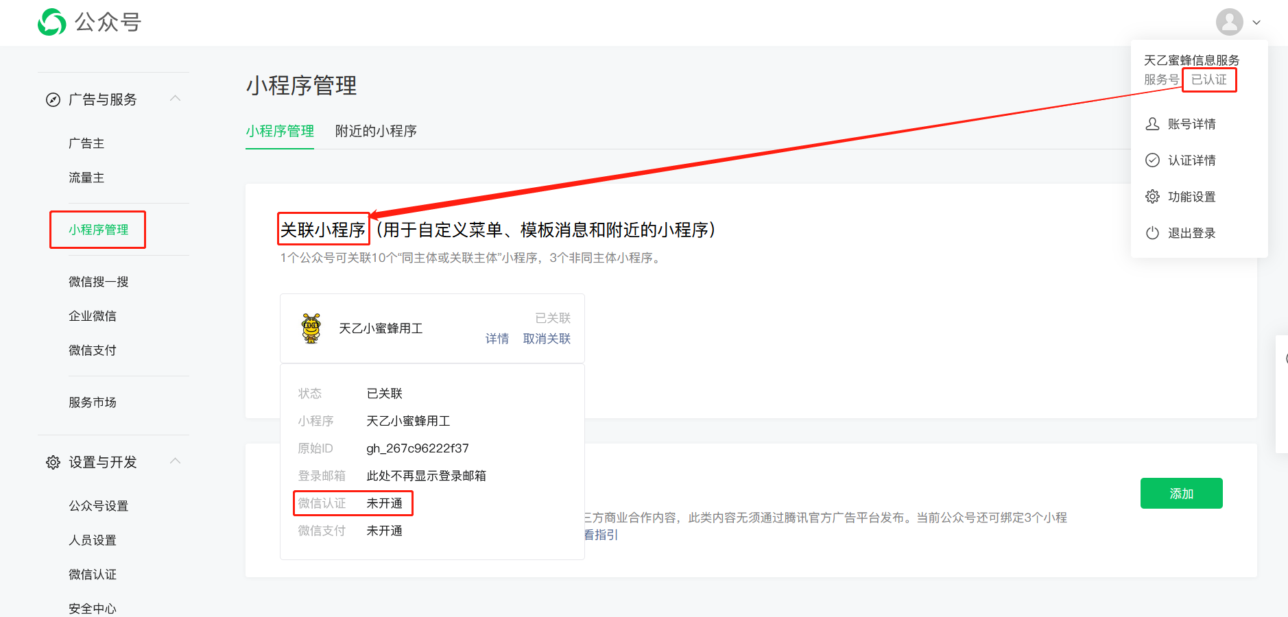Click the 已认证 status label

point(1209,80)
